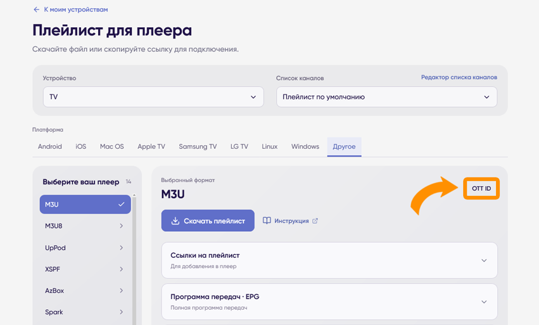Click the book icon beside Инструкция
The height and width of the screenshot is (325, 539).
pyautogui.click(x=267, y=220)
